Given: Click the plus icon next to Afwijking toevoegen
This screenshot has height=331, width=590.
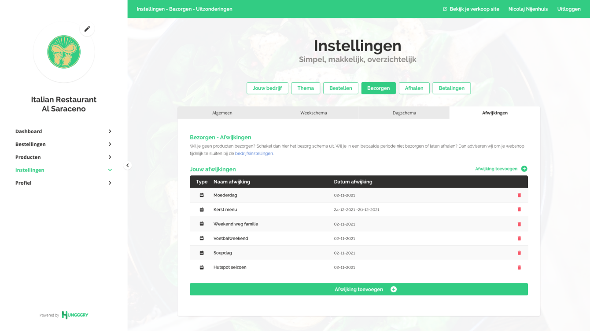Looking at the screenshot, I should click(524, 168).
